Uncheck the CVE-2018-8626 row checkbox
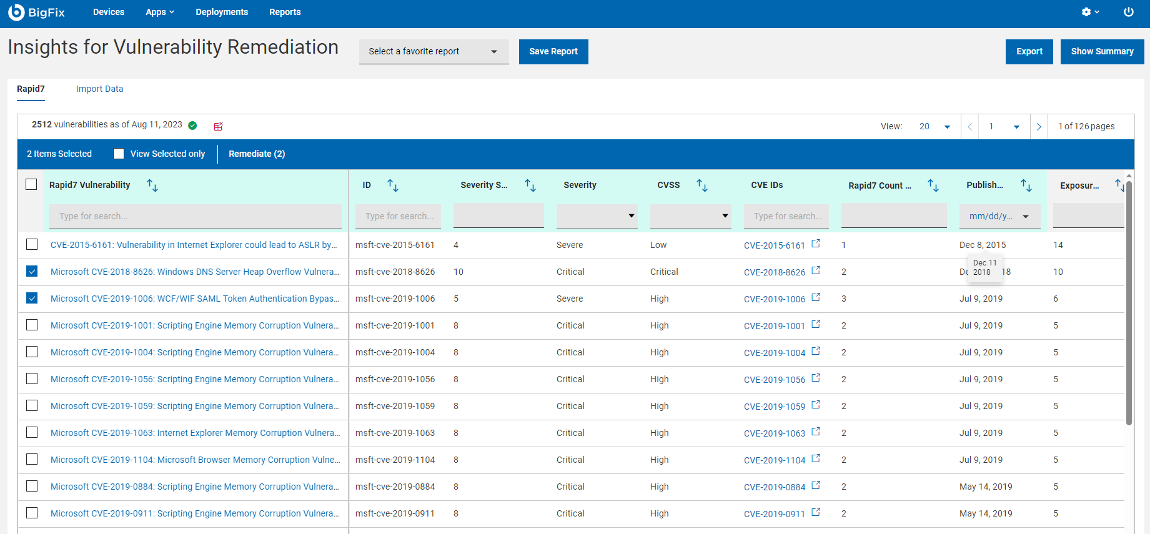Image resolution: width=1150 pixels, height=534 pixels. tap(32, 272)
